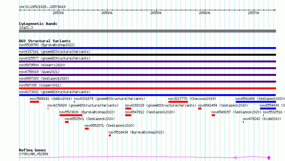
Task: Click the blue bar for nsv5539790
Action: tap(147, 48)
